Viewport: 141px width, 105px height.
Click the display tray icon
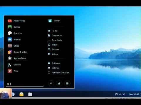116,94
